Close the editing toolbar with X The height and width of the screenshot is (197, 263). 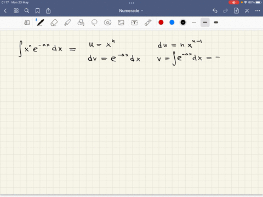tap(247, 11)
